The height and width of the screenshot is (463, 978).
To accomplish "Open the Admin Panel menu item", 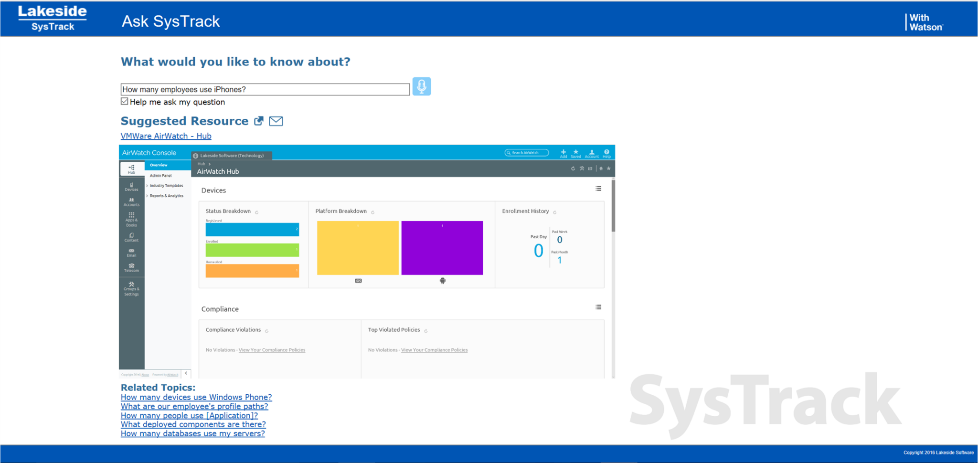I will coord(161,175).
